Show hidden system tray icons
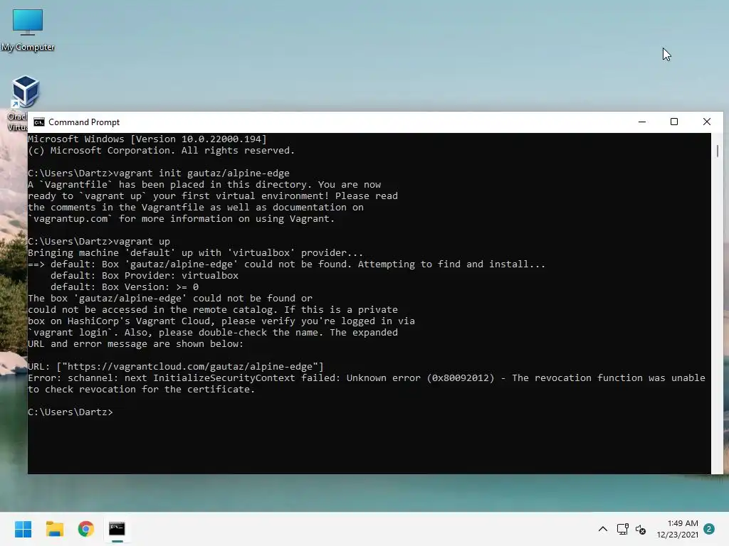729x546 pixels. (x=603, y=529)
